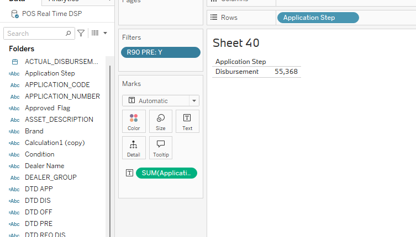Open the data pane view dropdown arrow
The image size is (416, 237).
[x=105, y=33]
